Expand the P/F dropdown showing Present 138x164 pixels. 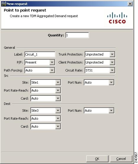click(x=40, y=62)
